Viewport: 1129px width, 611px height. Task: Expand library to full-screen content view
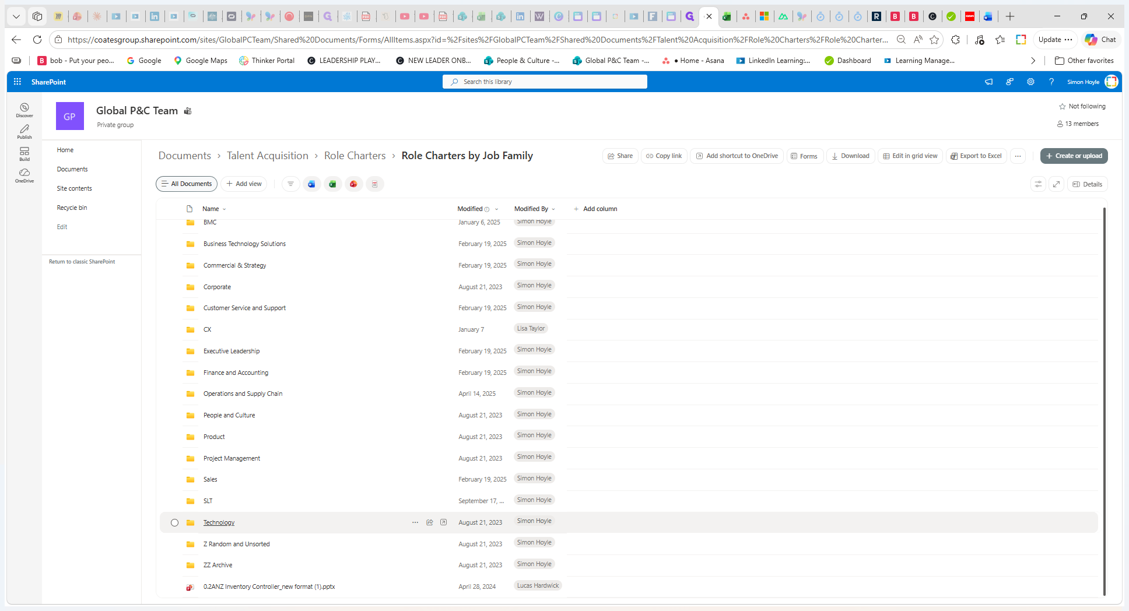tap(1056, 184)
